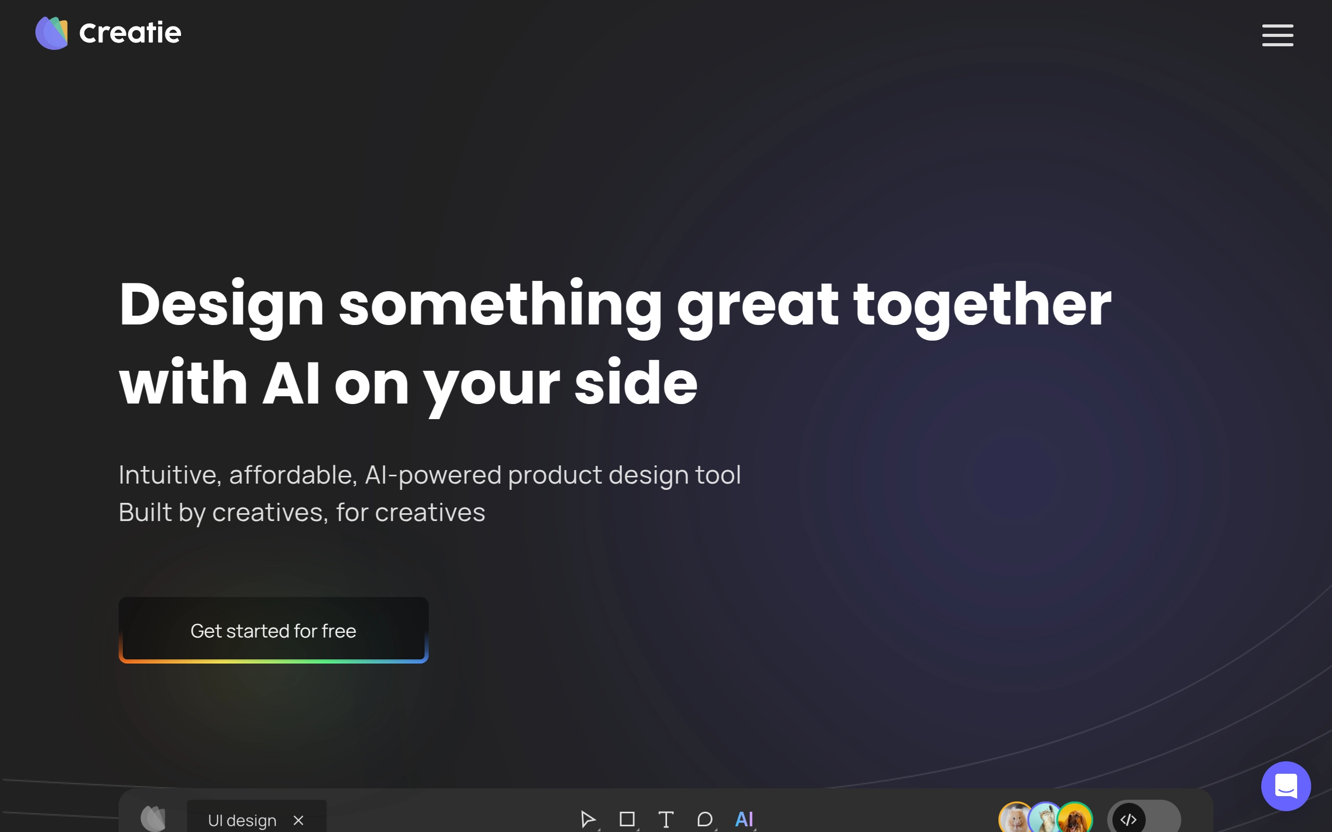Click the hamster collaborator avatar

click(1014, 820)
